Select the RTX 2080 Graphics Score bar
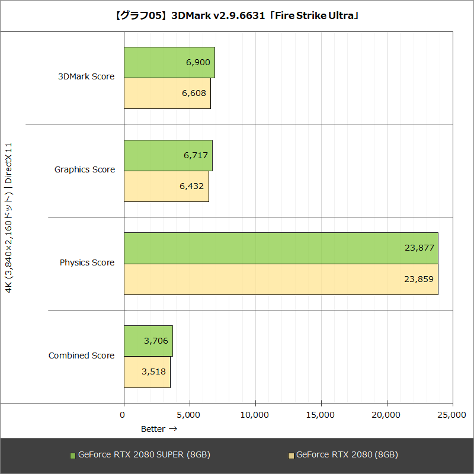474x474 pixels. click(166, 186)
